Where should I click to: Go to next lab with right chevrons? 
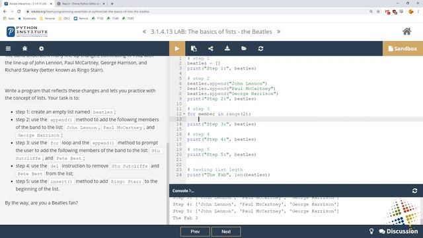(278, 32)
